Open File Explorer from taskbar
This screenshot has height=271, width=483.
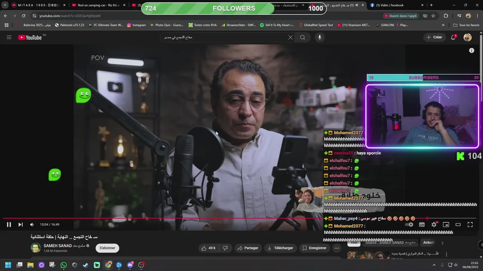30,265
